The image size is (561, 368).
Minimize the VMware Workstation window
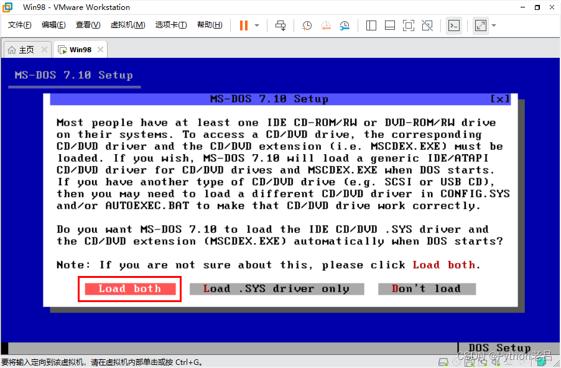[523, 7]
